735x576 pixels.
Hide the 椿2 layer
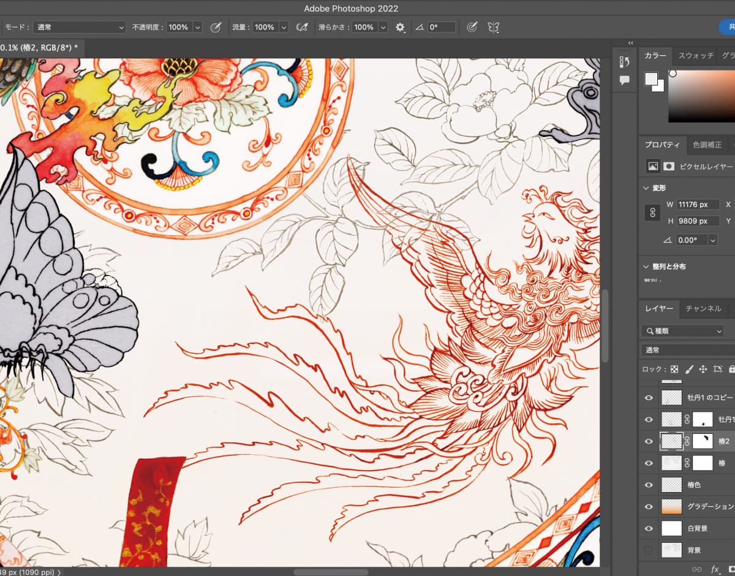(x=649, y=441)
